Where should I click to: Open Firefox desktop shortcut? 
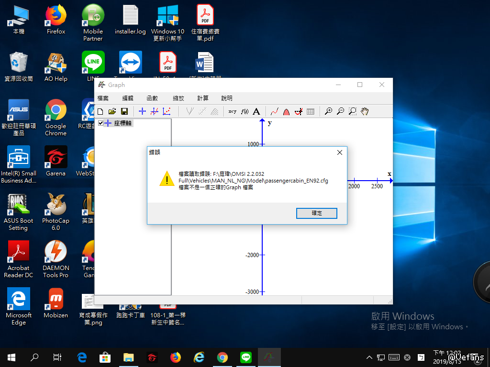point(56,19)
